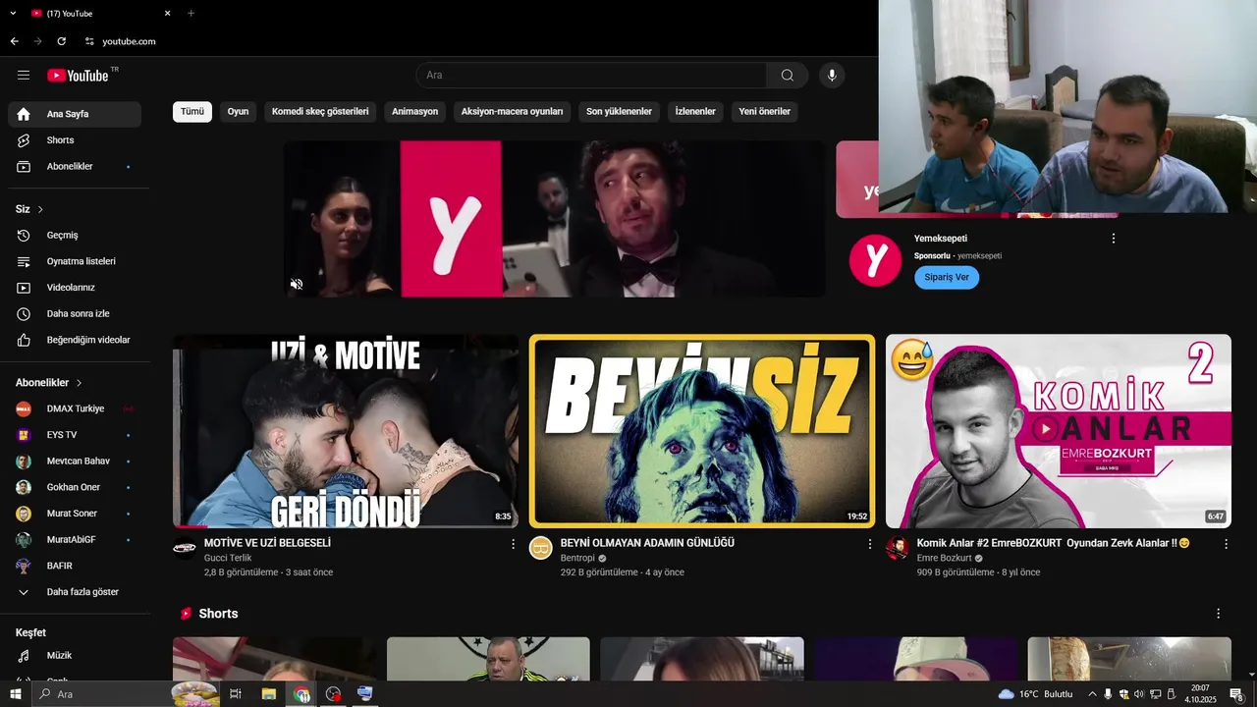Viewport: 1257px width, 707px height.
Task: Unmute the ad video
Action: pos(297,285)
